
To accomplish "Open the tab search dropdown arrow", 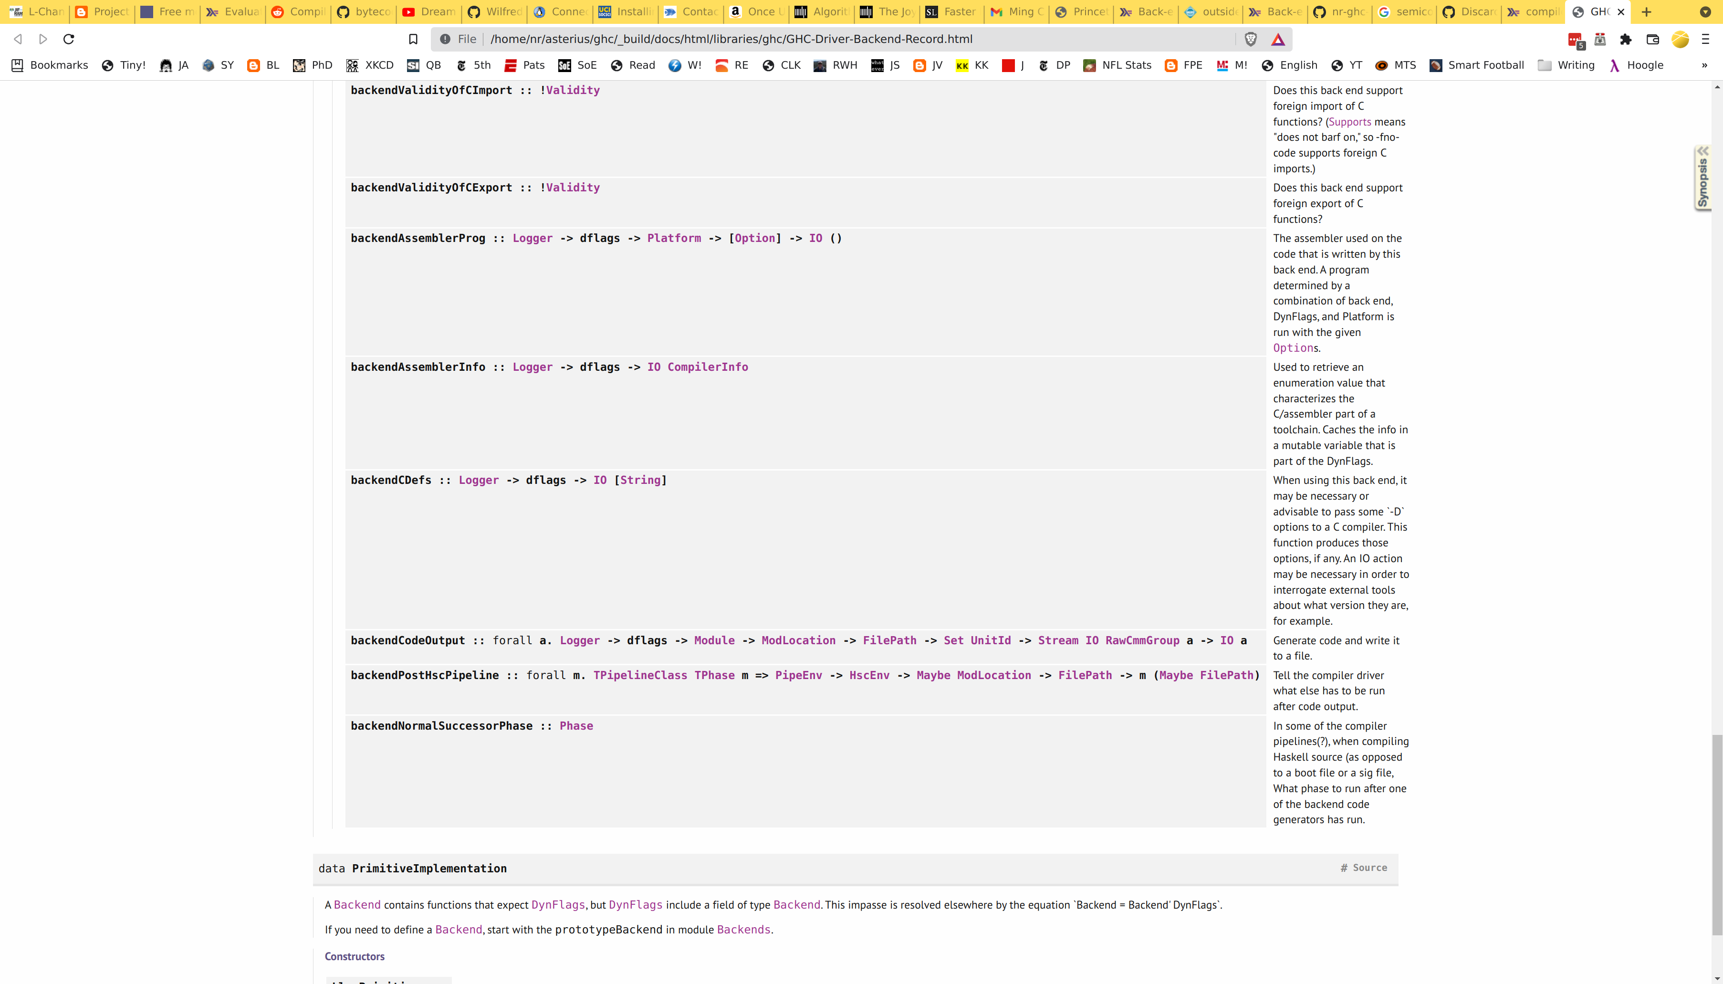I will point(1705,11).
